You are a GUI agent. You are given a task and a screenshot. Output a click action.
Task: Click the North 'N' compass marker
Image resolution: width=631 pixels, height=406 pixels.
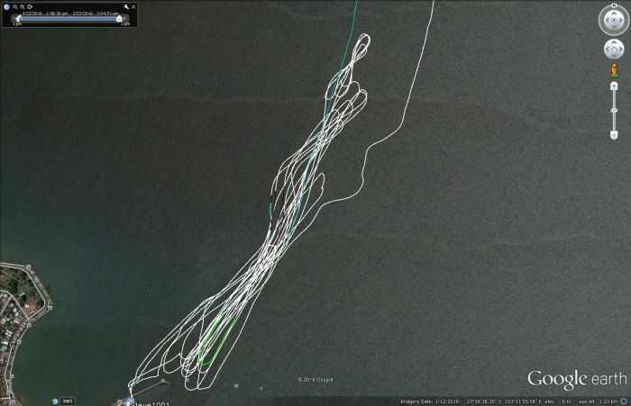613,6
